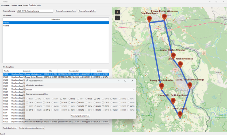Export the route plan as .csv
The image size is (227, 135).
[x=32, y=128]
